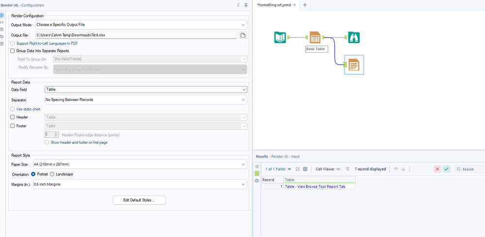Click the Record column header in Results

[272, 180]
